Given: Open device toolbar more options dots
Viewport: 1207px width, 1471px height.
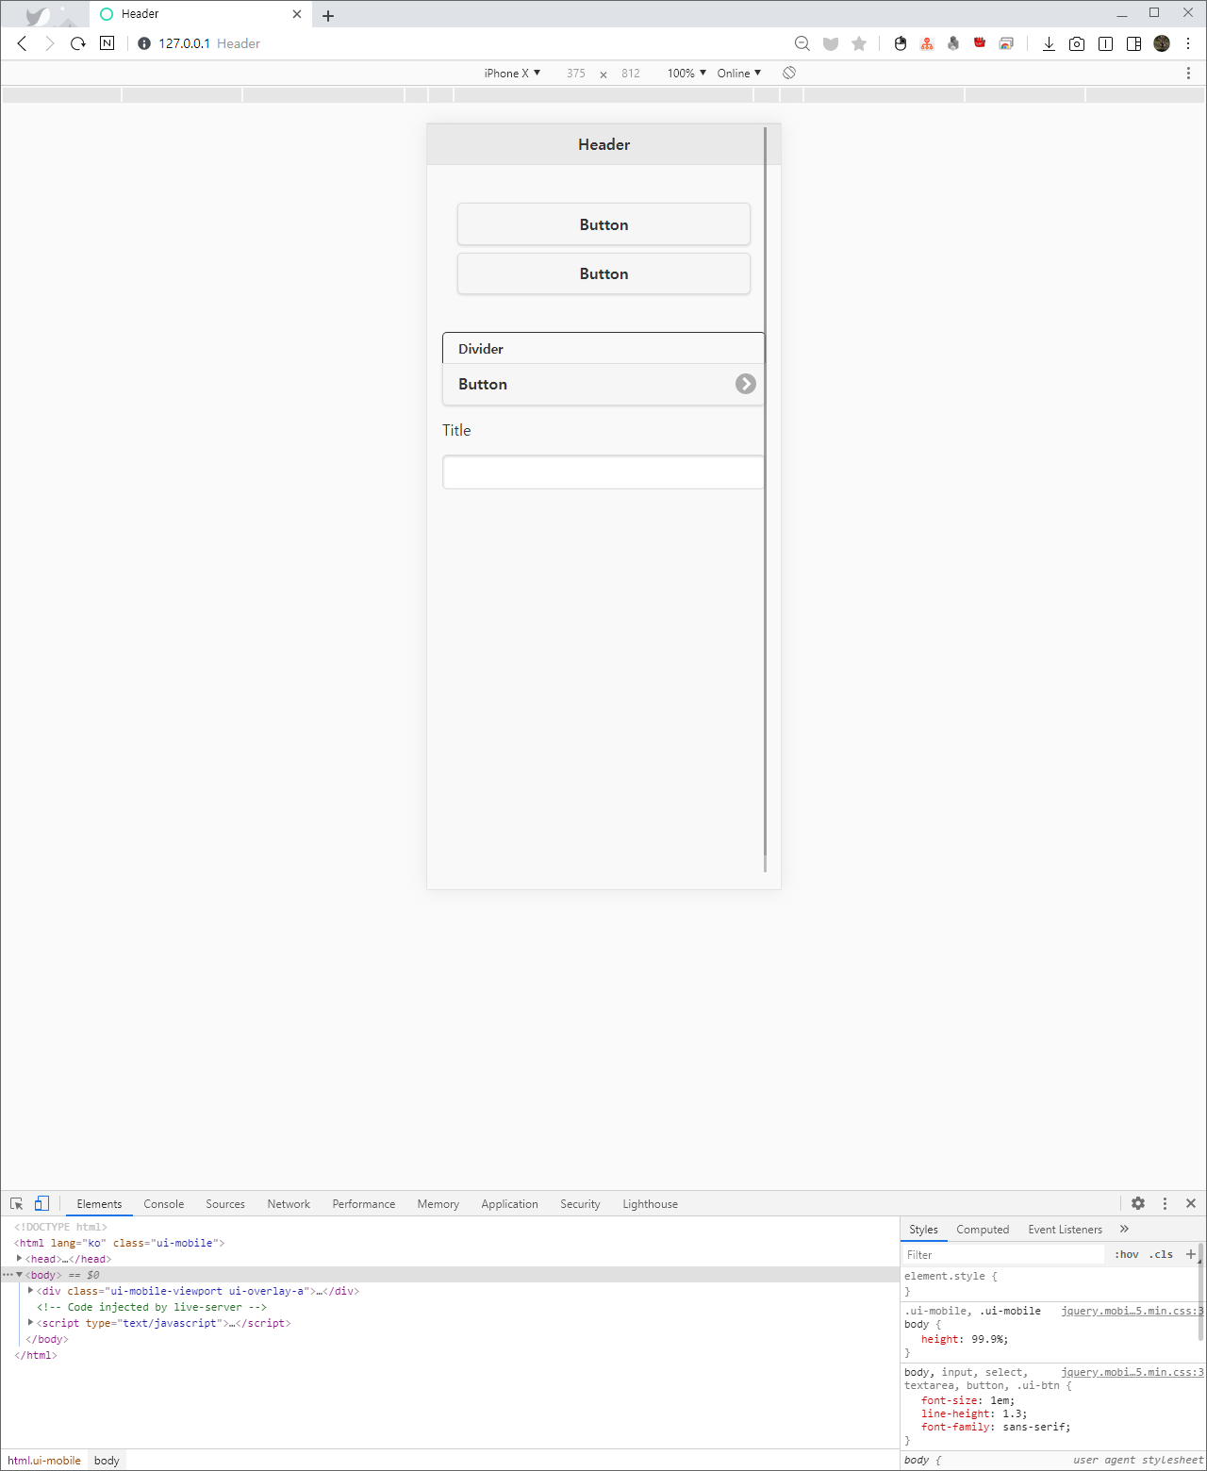Looking at the screenshot, I should coord(1188,73).
